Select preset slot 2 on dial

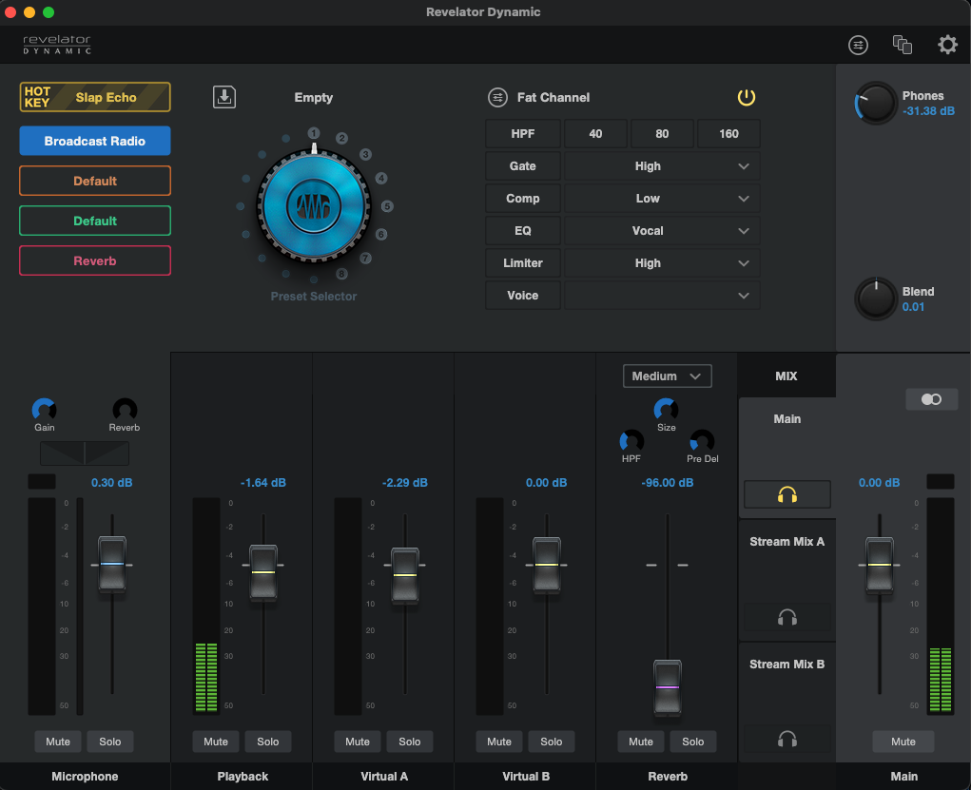[x=341, y=138]
